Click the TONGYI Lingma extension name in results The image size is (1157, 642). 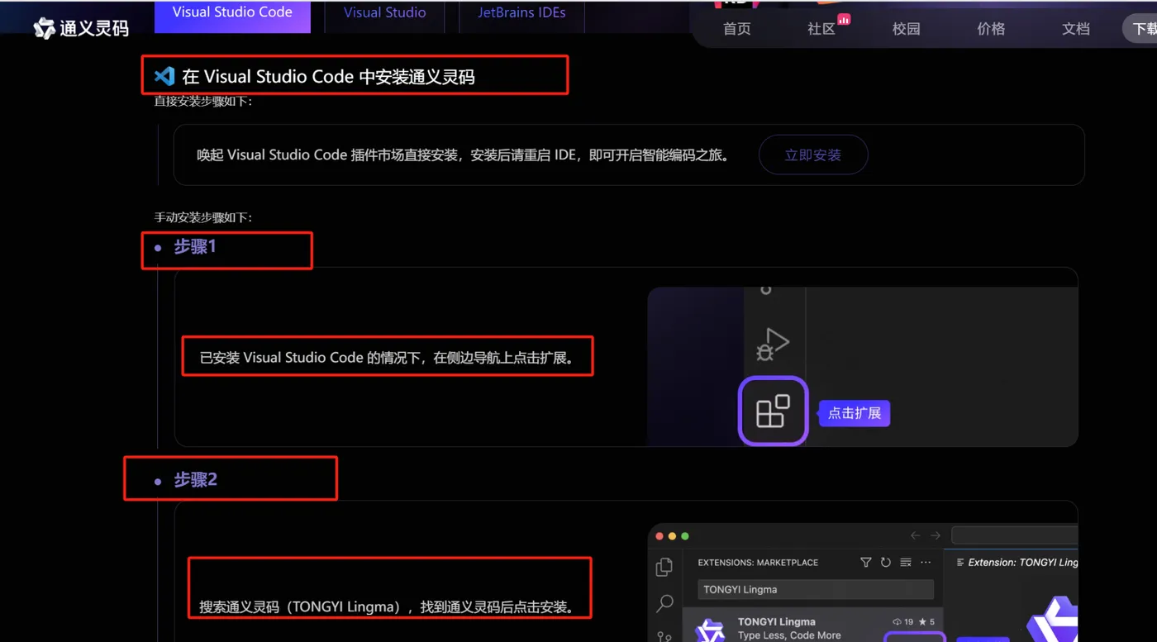[x=777, y=621]
